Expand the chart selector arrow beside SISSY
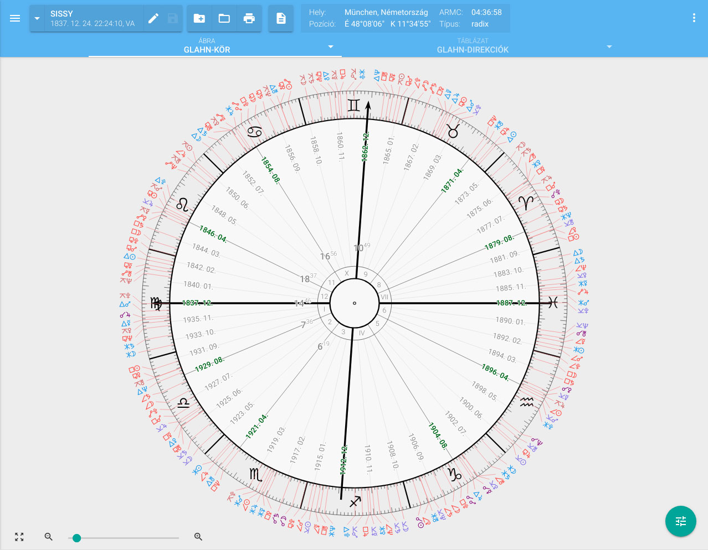Screen dimensions: 708x550 37,18
